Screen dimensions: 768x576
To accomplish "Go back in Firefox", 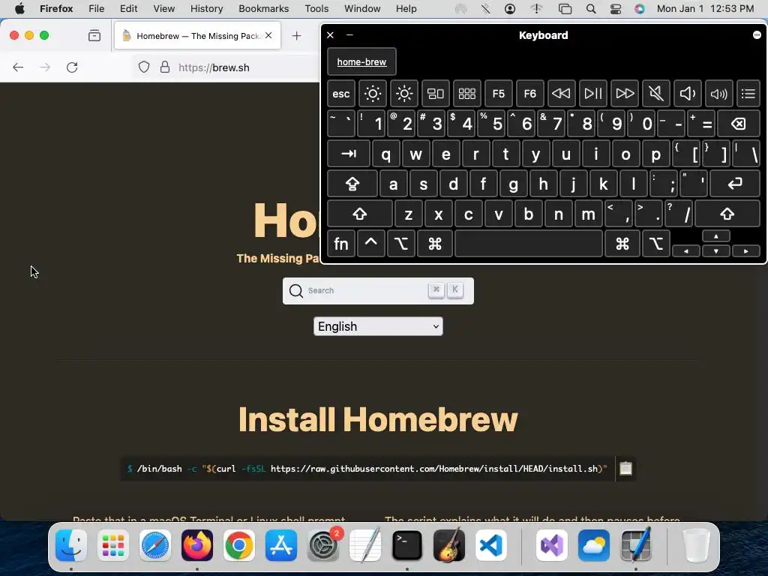I will 18,67.
